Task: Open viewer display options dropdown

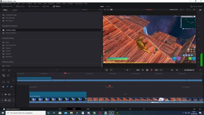Action: (x=188, y=10)
